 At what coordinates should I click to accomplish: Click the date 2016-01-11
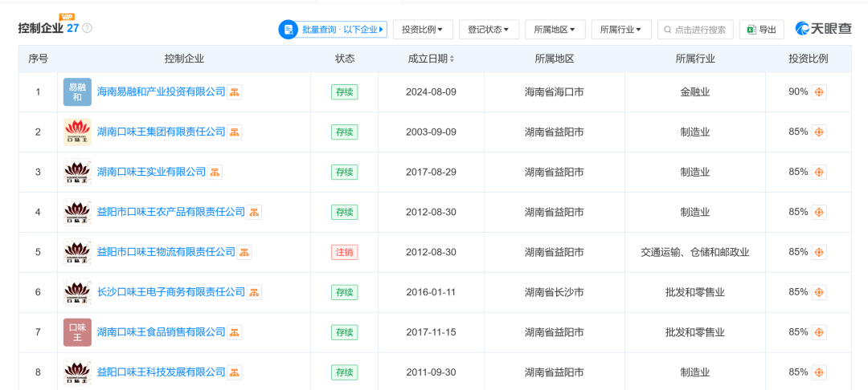[432, 292]
